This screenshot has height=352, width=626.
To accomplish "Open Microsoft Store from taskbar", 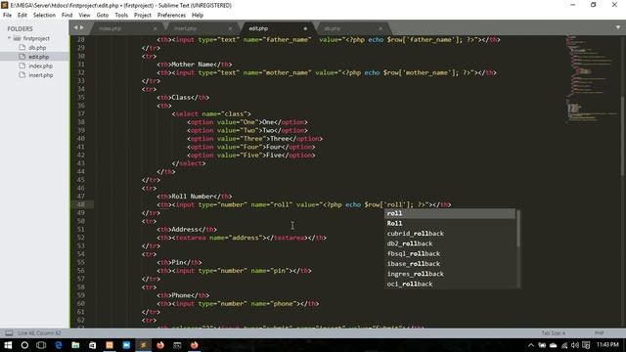I will [x=92, y=345].
